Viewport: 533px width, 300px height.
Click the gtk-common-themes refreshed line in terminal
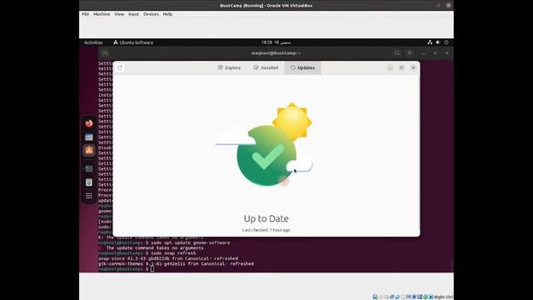(176, 264)
